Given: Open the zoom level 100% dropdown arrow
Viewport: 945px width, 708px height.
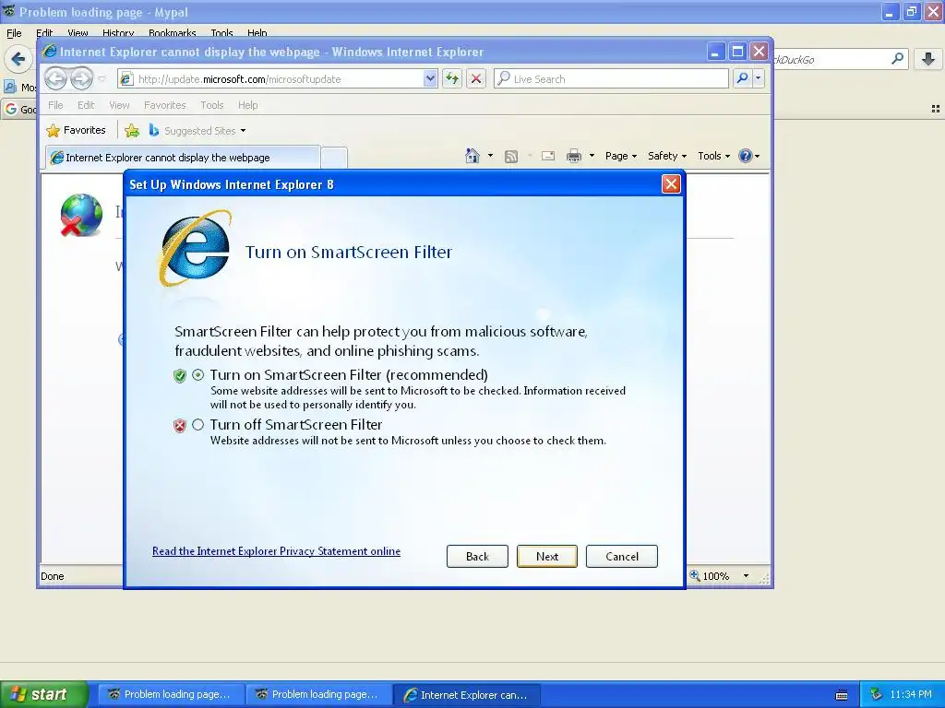Looking at the screenshot, I should [x=746, y=576].
